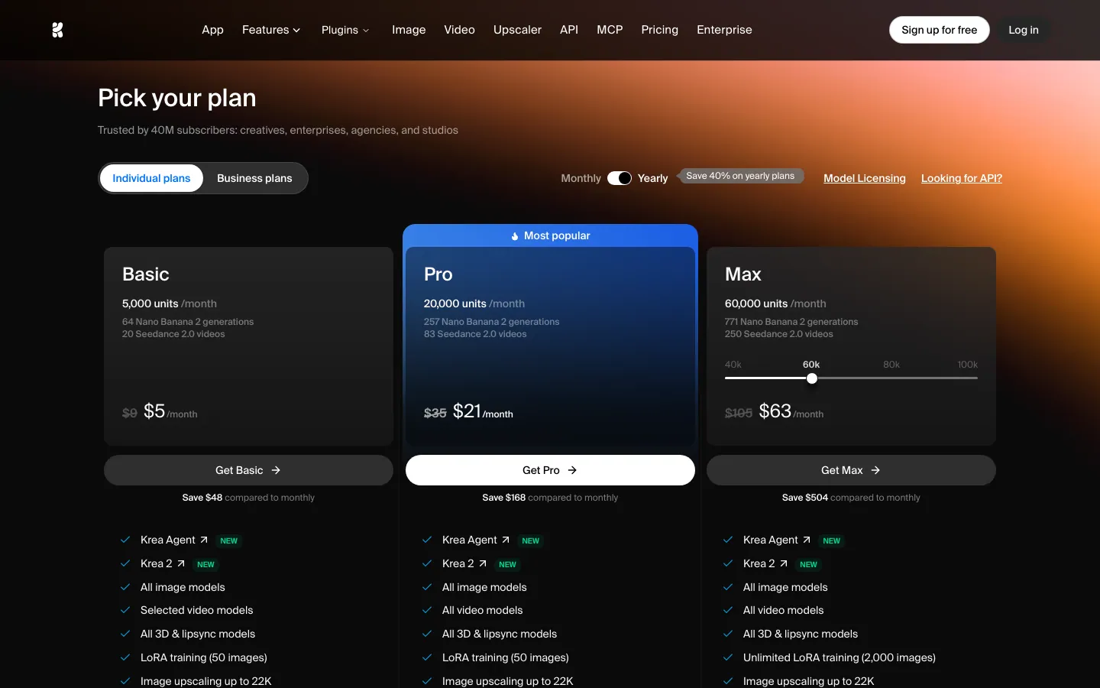Open Krea 2 external link icon in Pro

(x=483, y=563)
